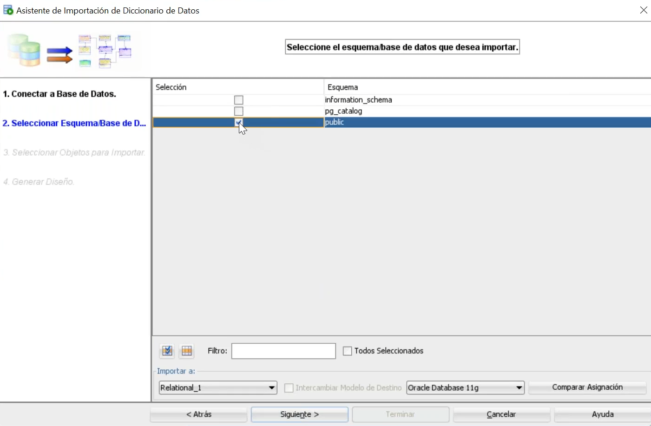
Task: Select step "3. Seleccionar Objetos para Importar"
Action: pyautogui.click(x=74, y=152)
